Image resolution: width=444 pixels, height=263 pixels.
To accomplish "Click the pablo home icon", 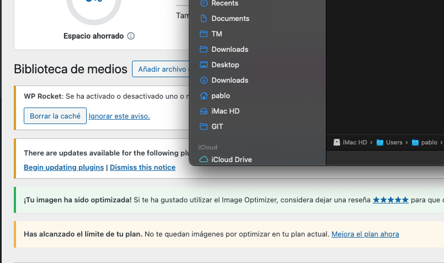I will coord(204,95).
